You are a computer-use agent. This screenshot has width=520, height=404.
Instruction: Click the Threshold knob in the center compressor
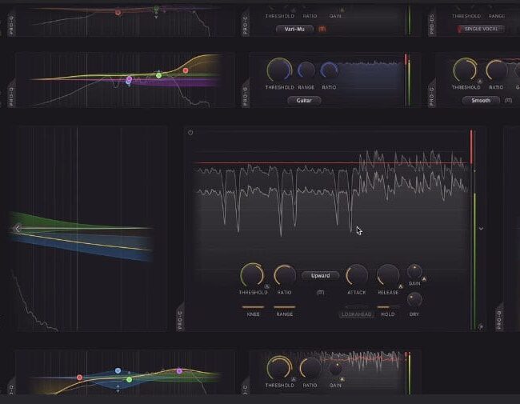(251, 276)
